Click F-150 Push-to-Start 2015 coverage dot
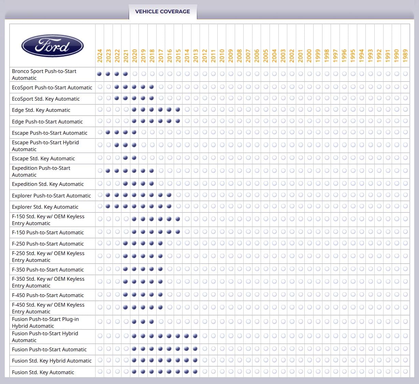419x384 pixels. (x=178, y=232)
